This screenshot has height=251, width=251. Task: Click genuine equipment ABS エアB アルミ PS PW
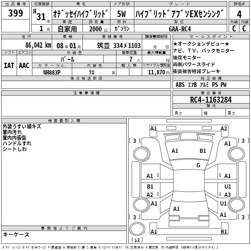tap(201, 85)
